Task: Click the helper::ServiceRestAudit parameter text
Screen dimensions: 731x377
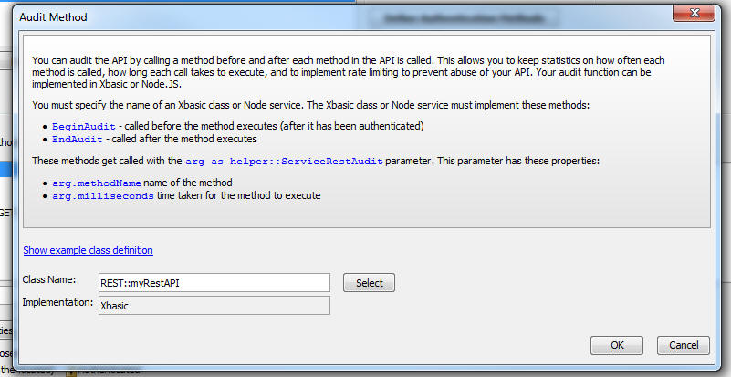Action: click(306, 162)
